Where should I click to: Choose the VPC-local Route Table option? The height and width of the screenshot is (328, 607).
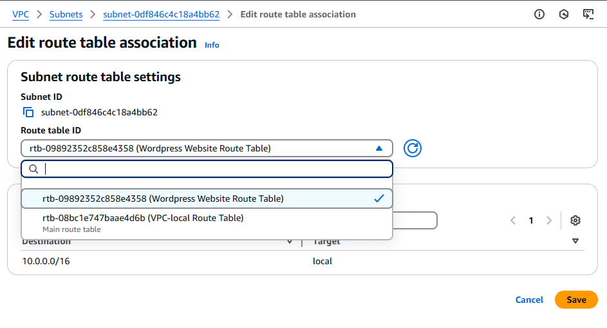coord(143,218)
